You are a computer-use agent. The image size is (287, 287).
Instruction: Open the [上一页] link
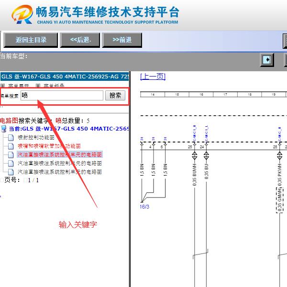(153, 77)
